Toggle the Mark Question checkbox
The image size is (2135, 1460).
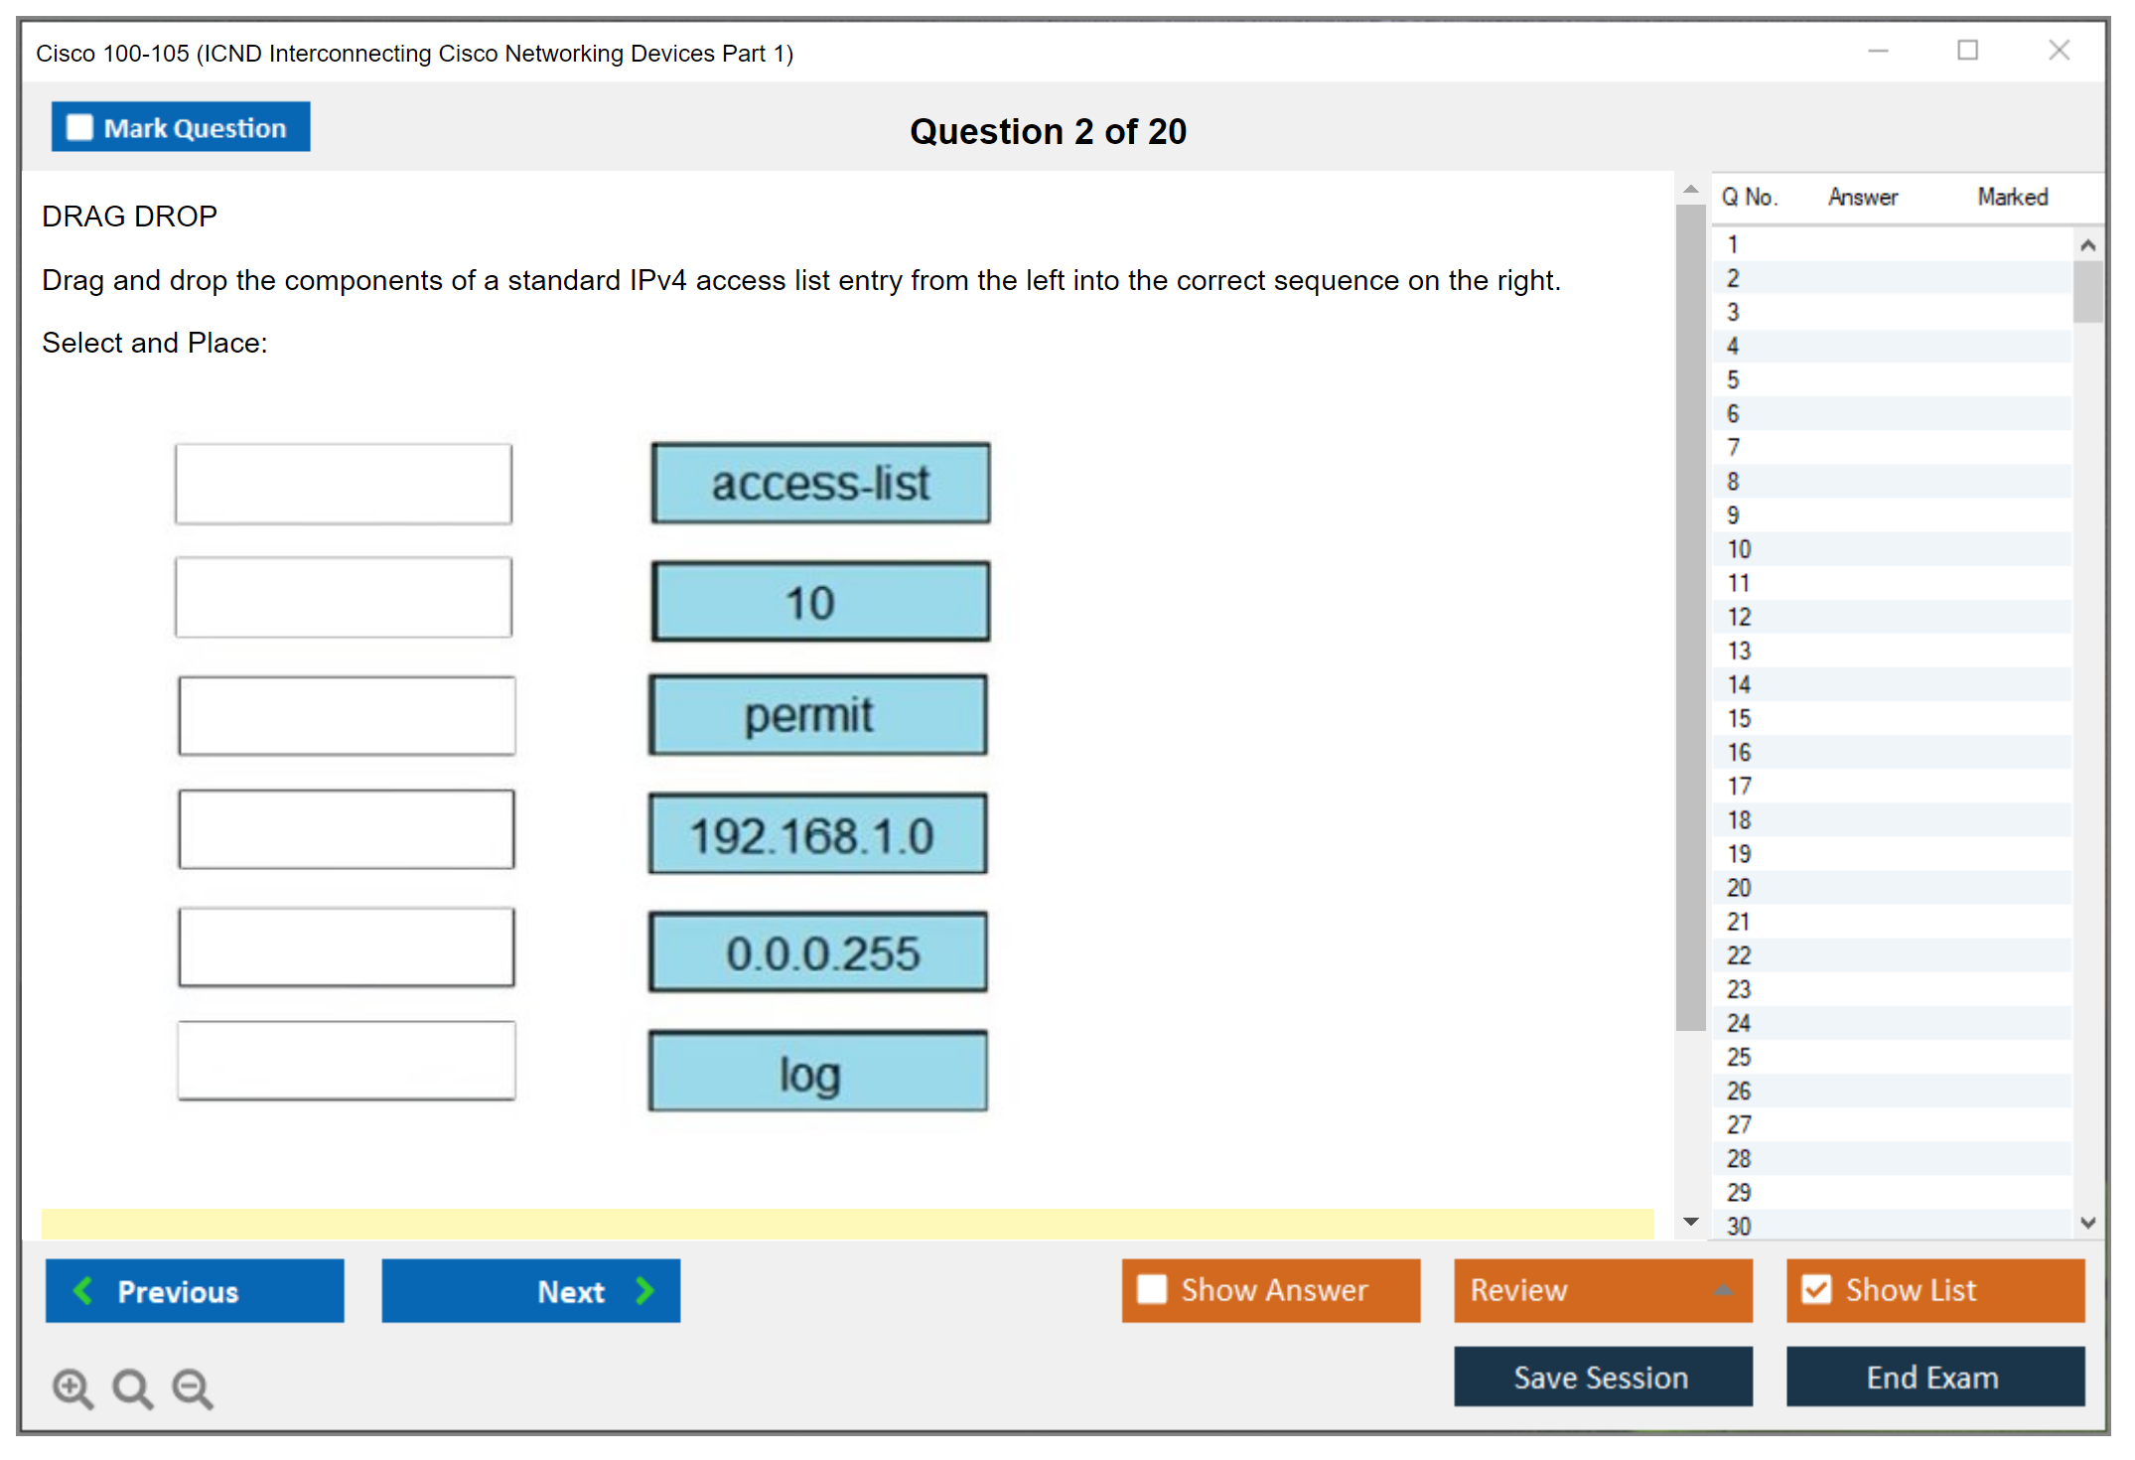(x=79, y=128)
